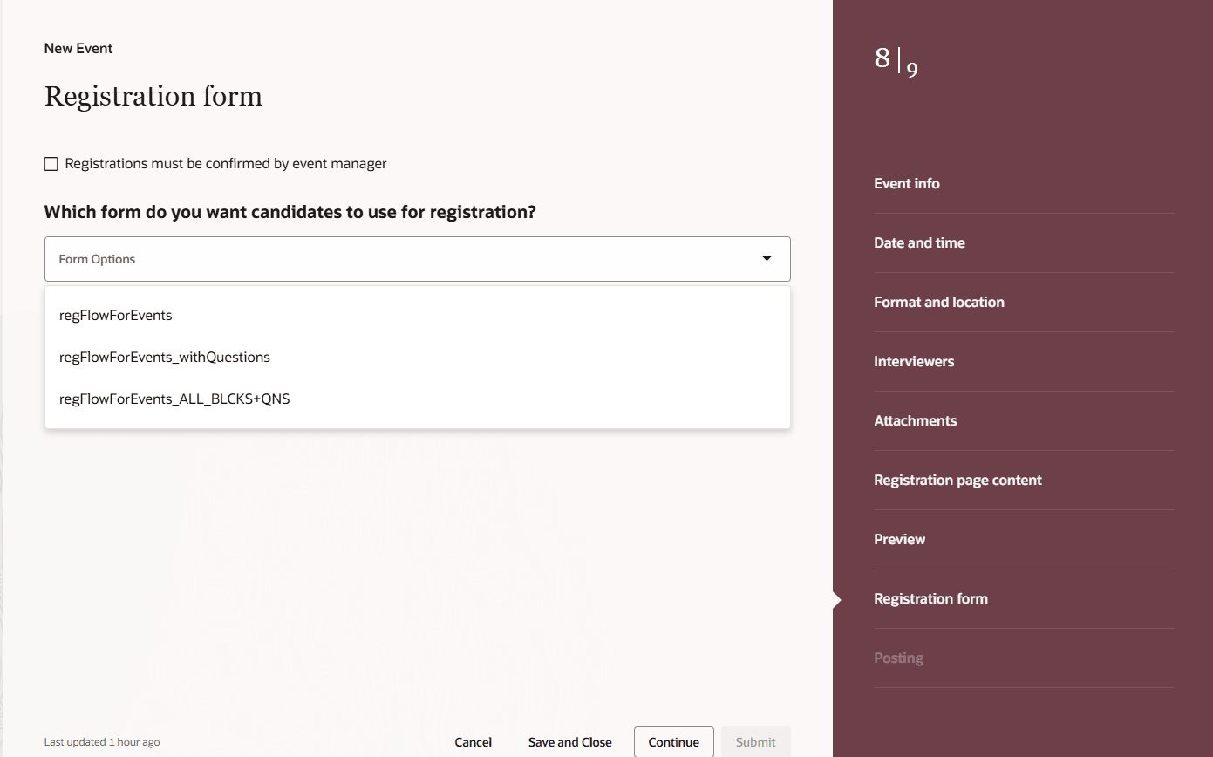Click the 'New Event' title text

(x=78, y=49)
